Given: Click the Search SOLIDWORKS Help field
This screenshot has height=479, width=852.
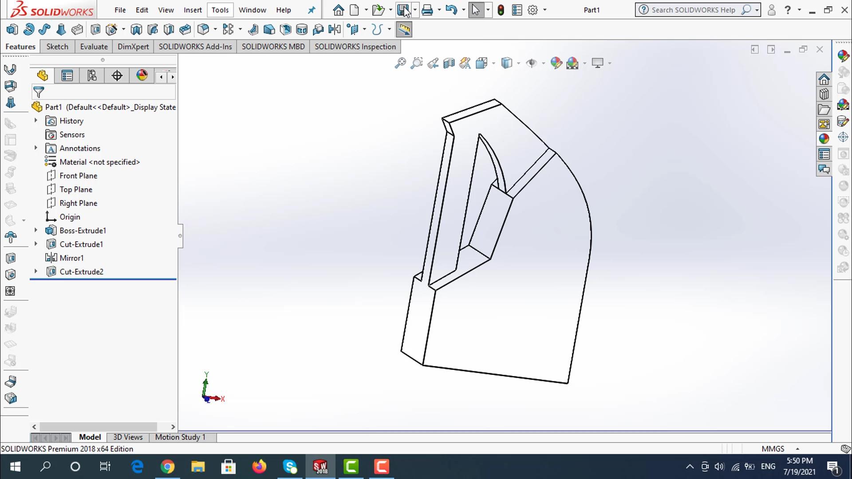Looking at the screenshot, I should [x=693, y=10].
